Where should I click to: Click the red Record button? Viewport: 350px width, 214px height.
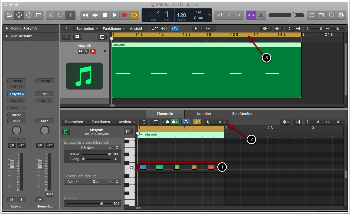[x=124, y=15]
